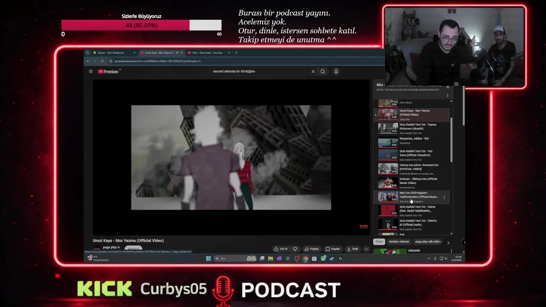The height and width of the screenshot is (307, 546).
Task: Open the YouTube hamburger guide menu
Action: coord(90,72)
